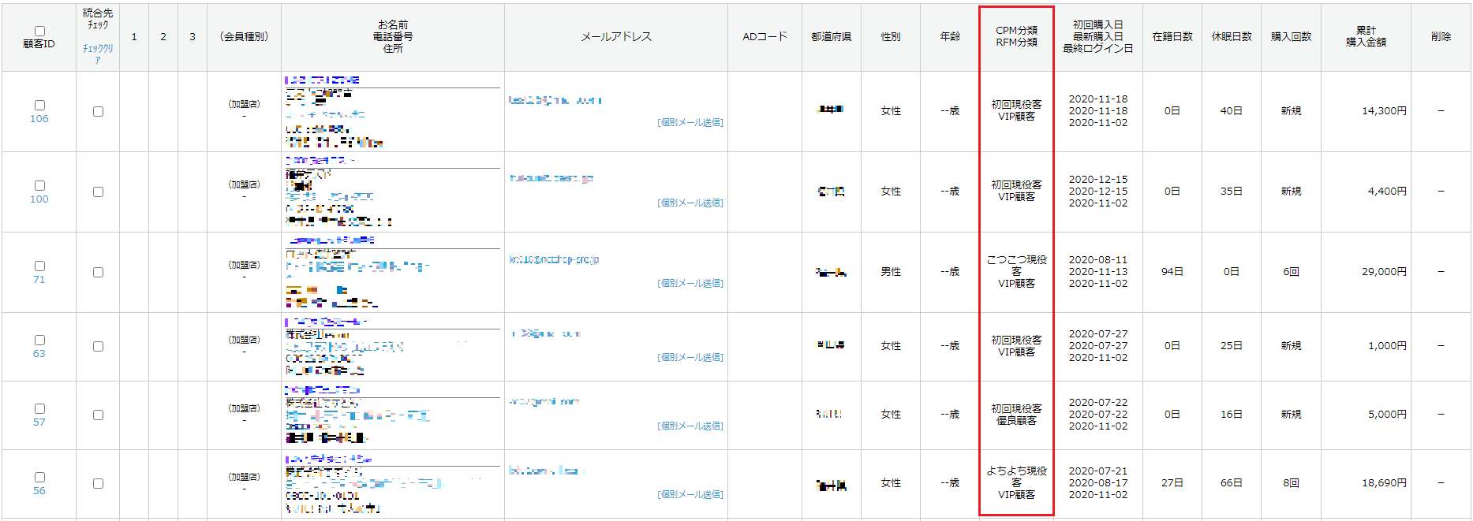Click 個別メール送信 in customer 57 row

pos(690,426)
